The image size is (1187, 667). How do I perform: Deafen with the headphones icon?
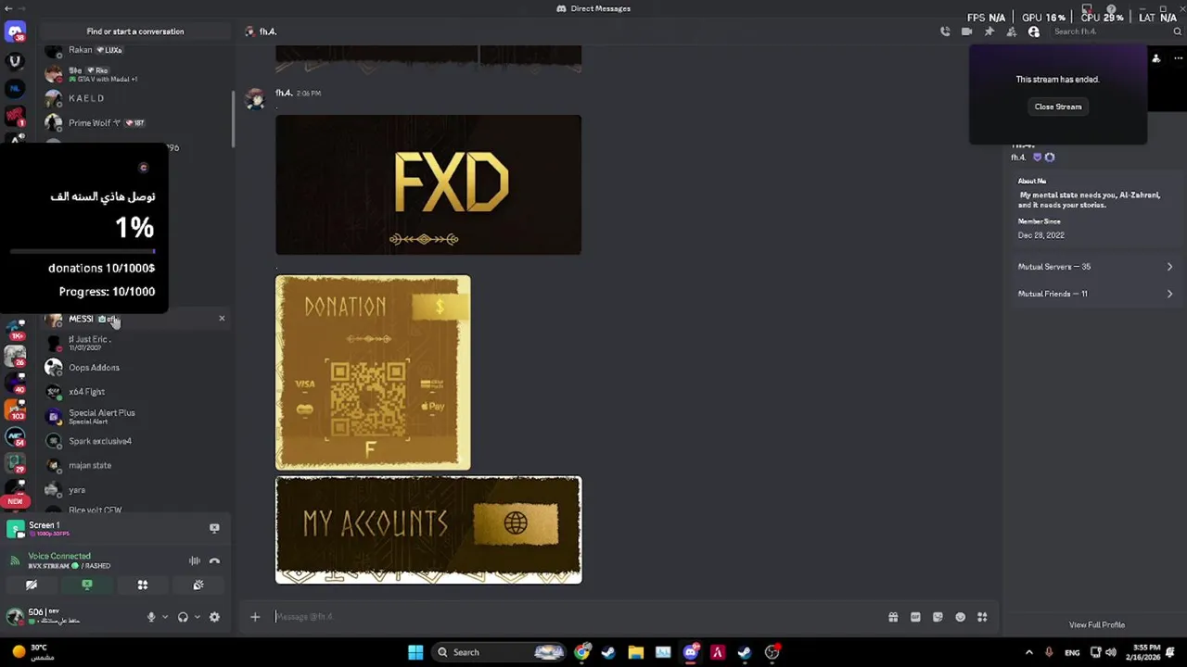point(183,617)
